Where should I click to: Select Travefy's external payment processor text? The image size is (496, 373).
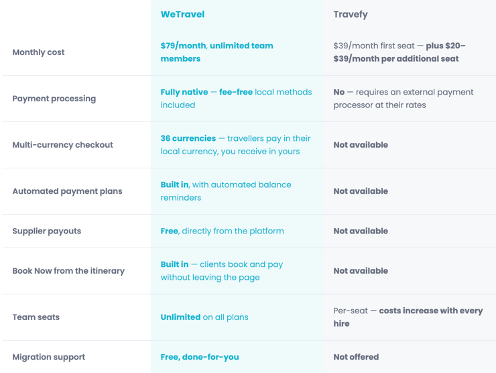(x=403, y=99)
